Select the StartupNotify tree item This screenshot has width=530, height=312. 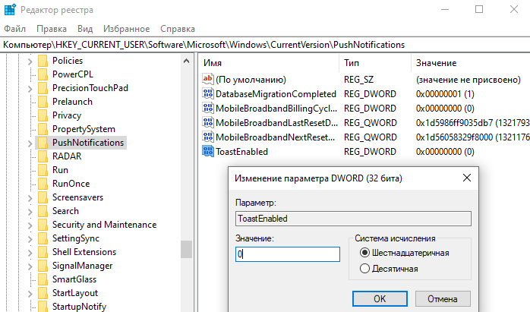tap(80, 307)
